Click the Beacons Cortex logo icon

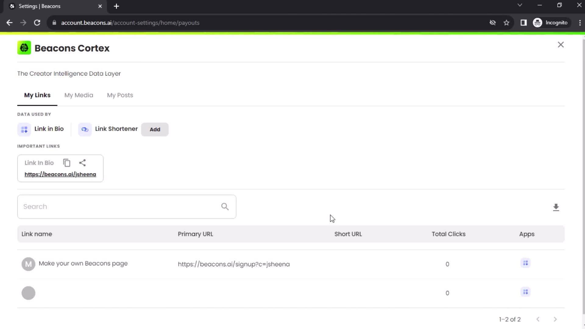(24, 48)
